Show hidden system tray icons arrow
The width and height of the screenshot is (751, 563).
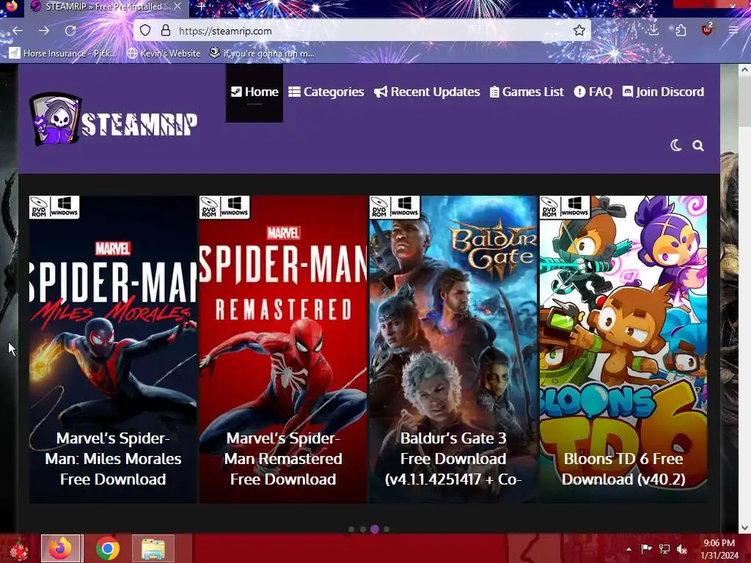click(629, 549)
